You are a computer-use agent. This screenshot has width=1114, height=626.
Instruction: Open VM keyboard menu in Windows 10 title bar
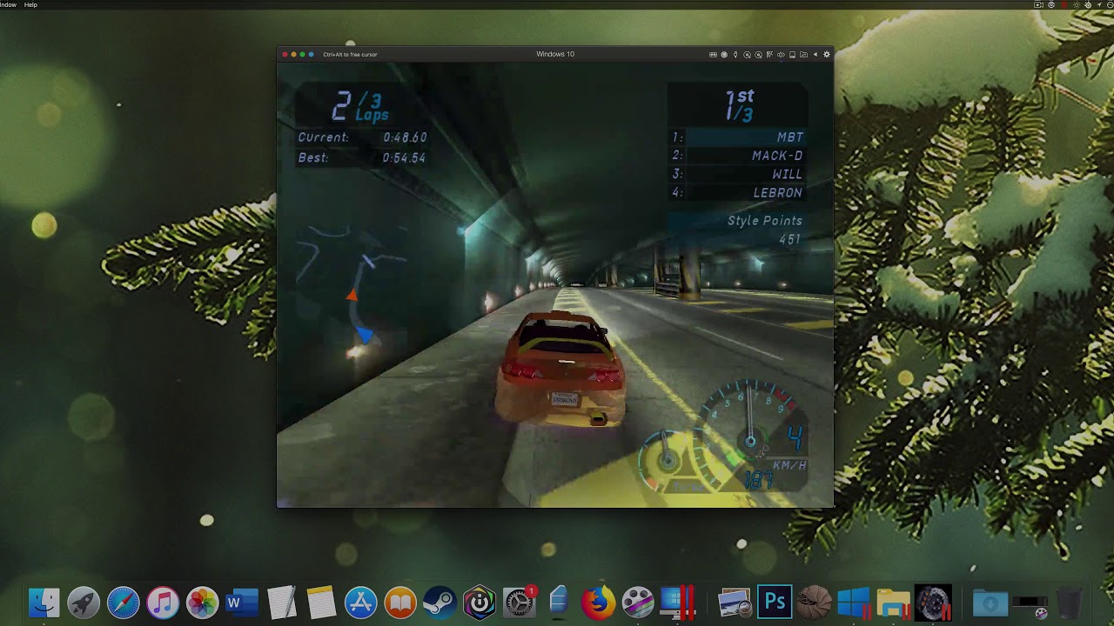coord(713,55)
